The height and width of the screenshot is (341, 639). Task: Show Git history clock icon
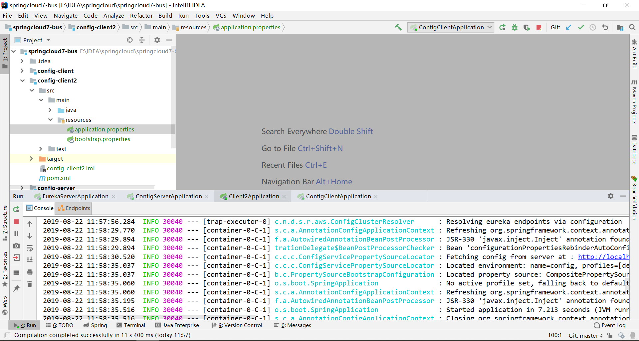pyautogui.click(x=593, y=27)
